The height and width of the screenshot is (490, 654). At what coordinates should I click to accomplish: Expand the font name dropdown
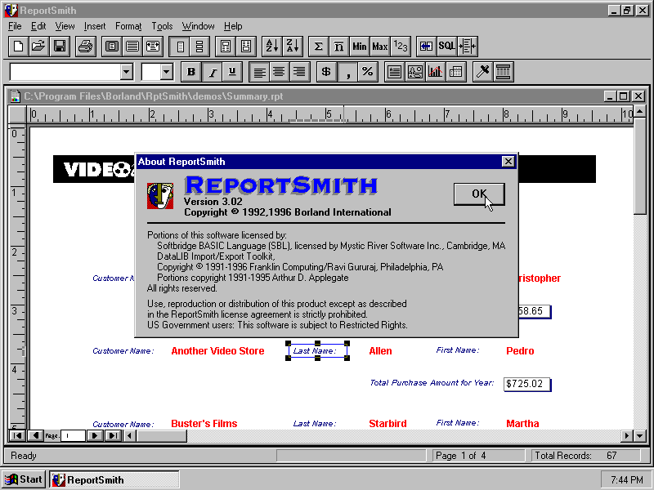coord(126,72)
